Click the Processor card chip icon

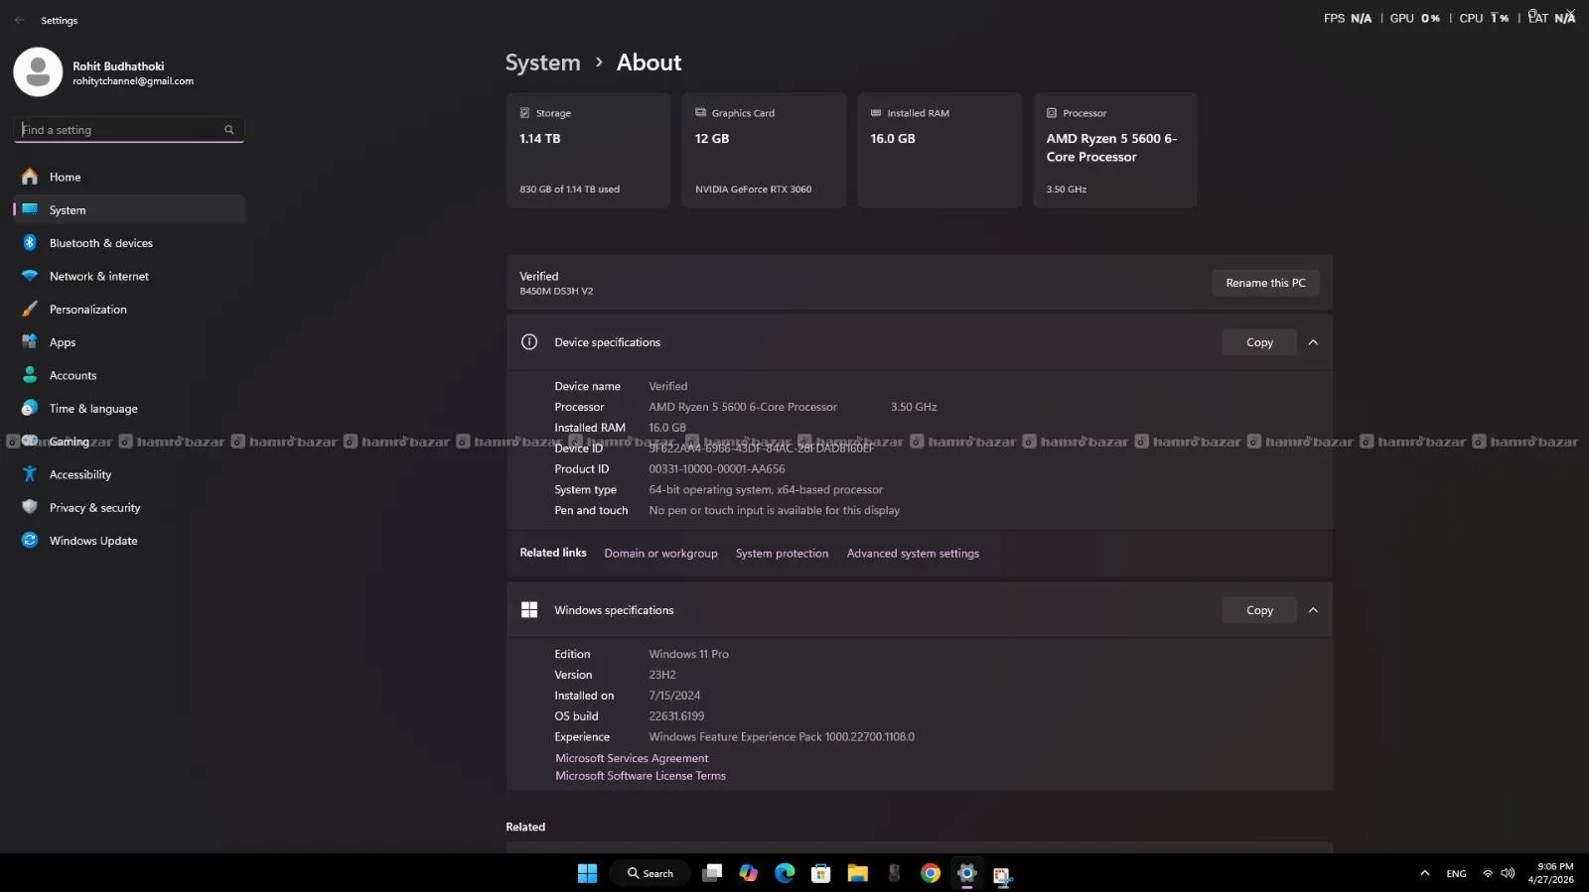click(1052, 113)
